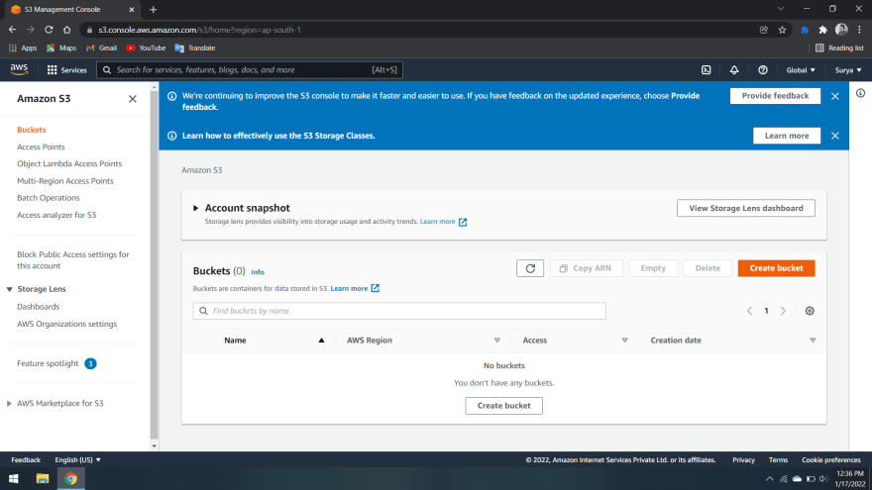Open the notifications bell
This screenshot has width=872, height=490.
[x=734, y=70]
